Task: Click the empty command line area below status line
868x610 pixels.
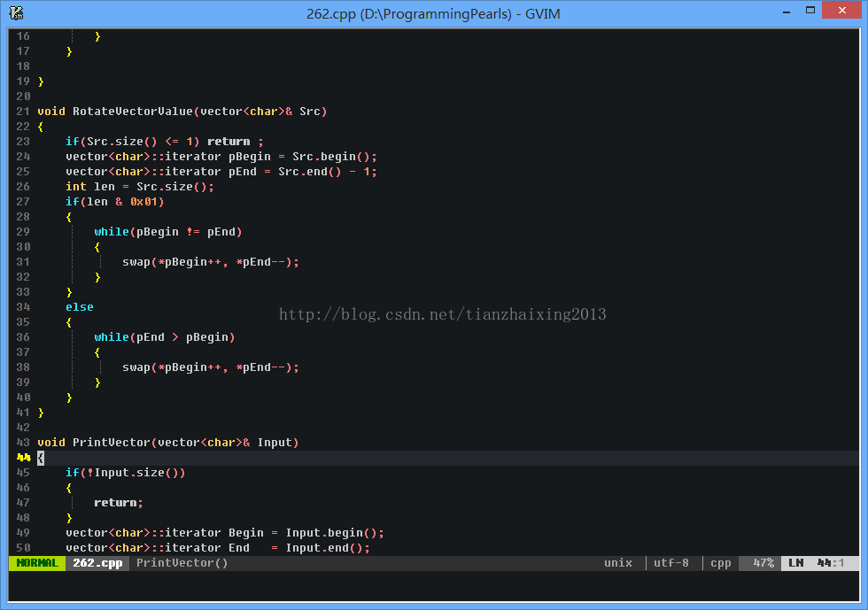Action: [x=434, y=585]
